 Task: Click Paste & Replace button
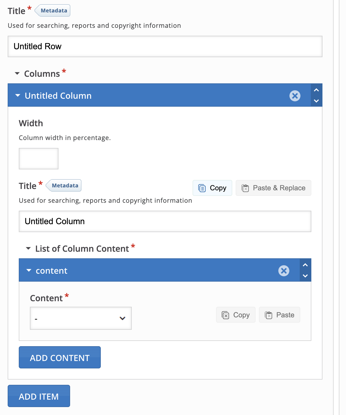[x=274, y=188]
